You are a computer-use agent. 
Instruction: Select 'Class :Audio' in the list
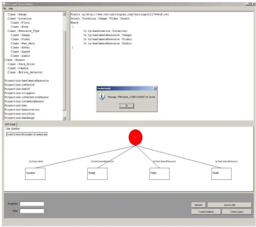tap(20, 56)
